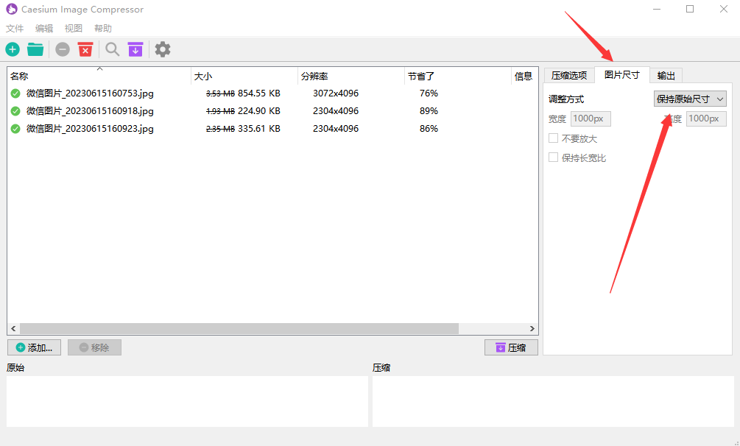
Task: Minimize the Caesium window
Action: (657, 9)
